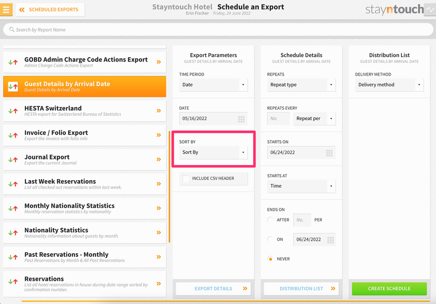Open calendar icon in Ends On date field

tap(330, 240)
